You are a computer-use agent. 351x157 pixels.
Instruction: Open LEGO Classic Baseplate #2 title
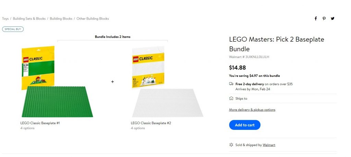click(x=151, y=123)
